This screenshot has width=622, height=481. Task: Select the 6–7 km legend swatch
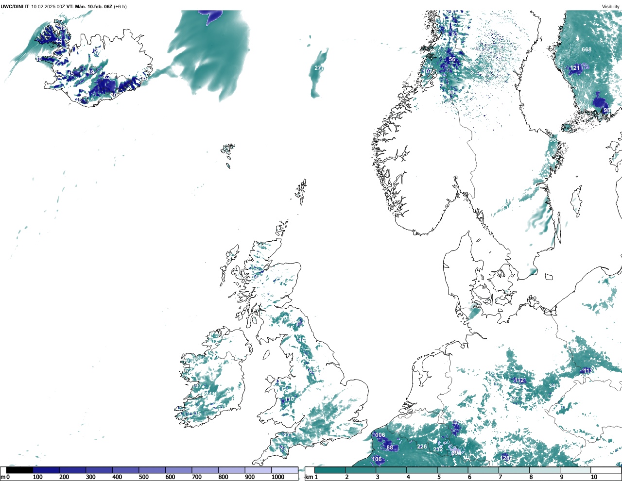(483, 470)
